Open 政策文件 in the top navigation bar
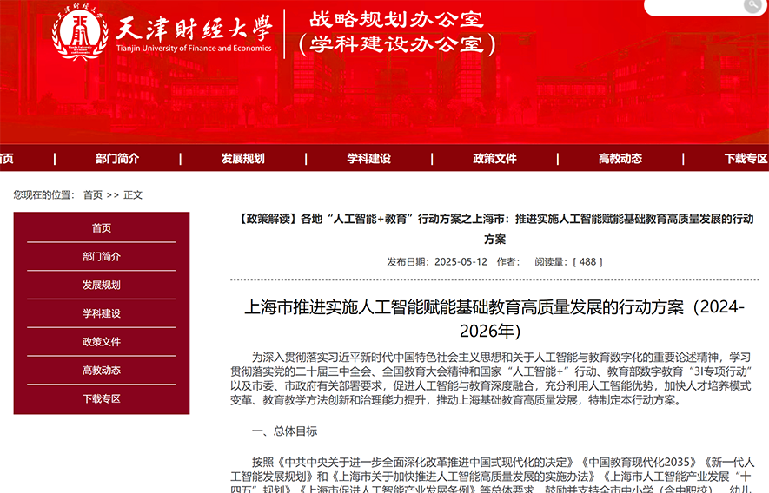769x493 pixels. 494,159
